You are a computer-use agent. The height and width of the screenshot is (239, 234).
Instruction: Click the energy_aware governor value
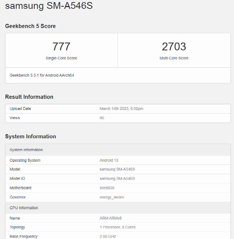pyautogui.click(x=112, y=197)
